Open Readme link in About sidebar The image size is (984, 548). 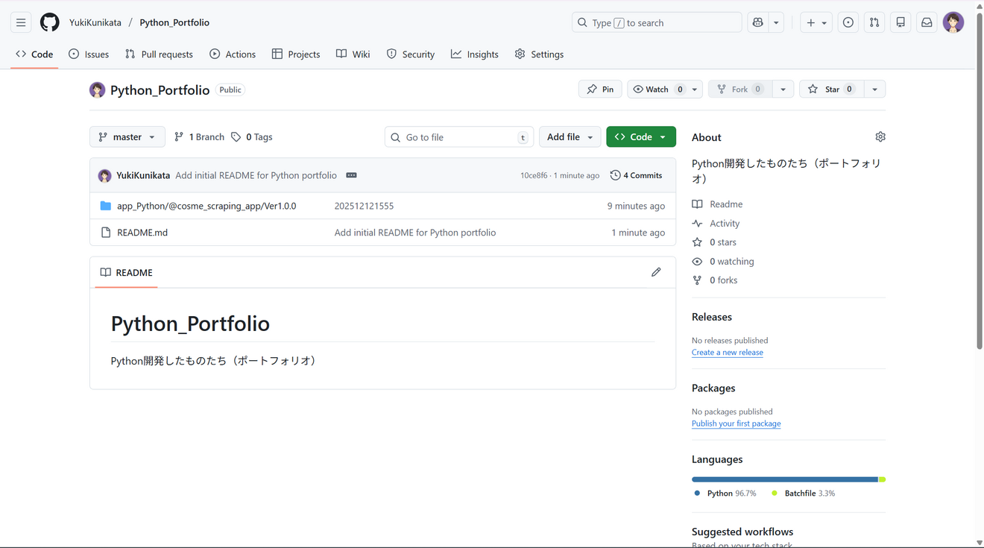(717, 204)
